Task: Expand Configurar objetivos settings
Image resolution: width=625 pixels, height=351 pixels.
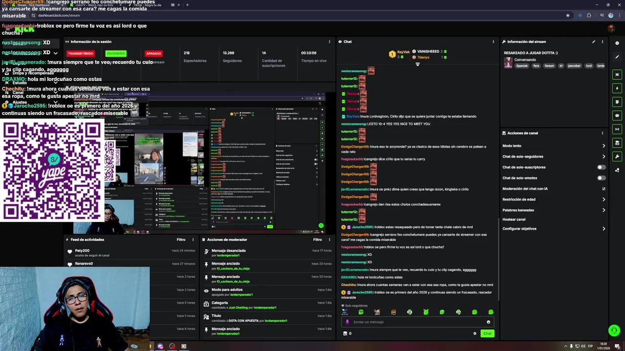Action: tap(604, 229)
